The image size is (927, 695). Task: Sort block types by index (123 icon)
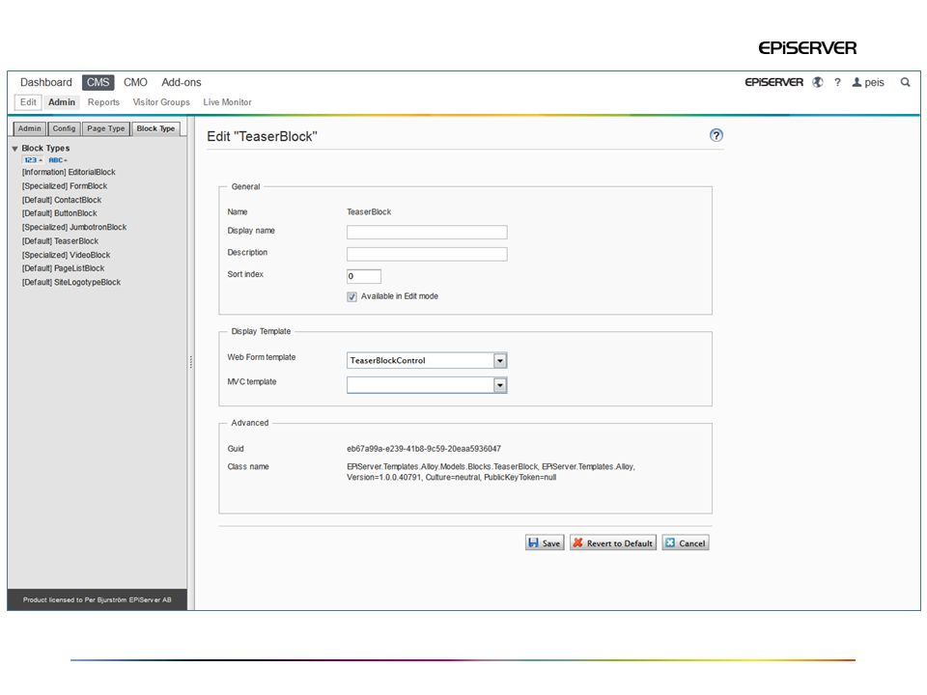pyautogui.click(x=33, y=160)
